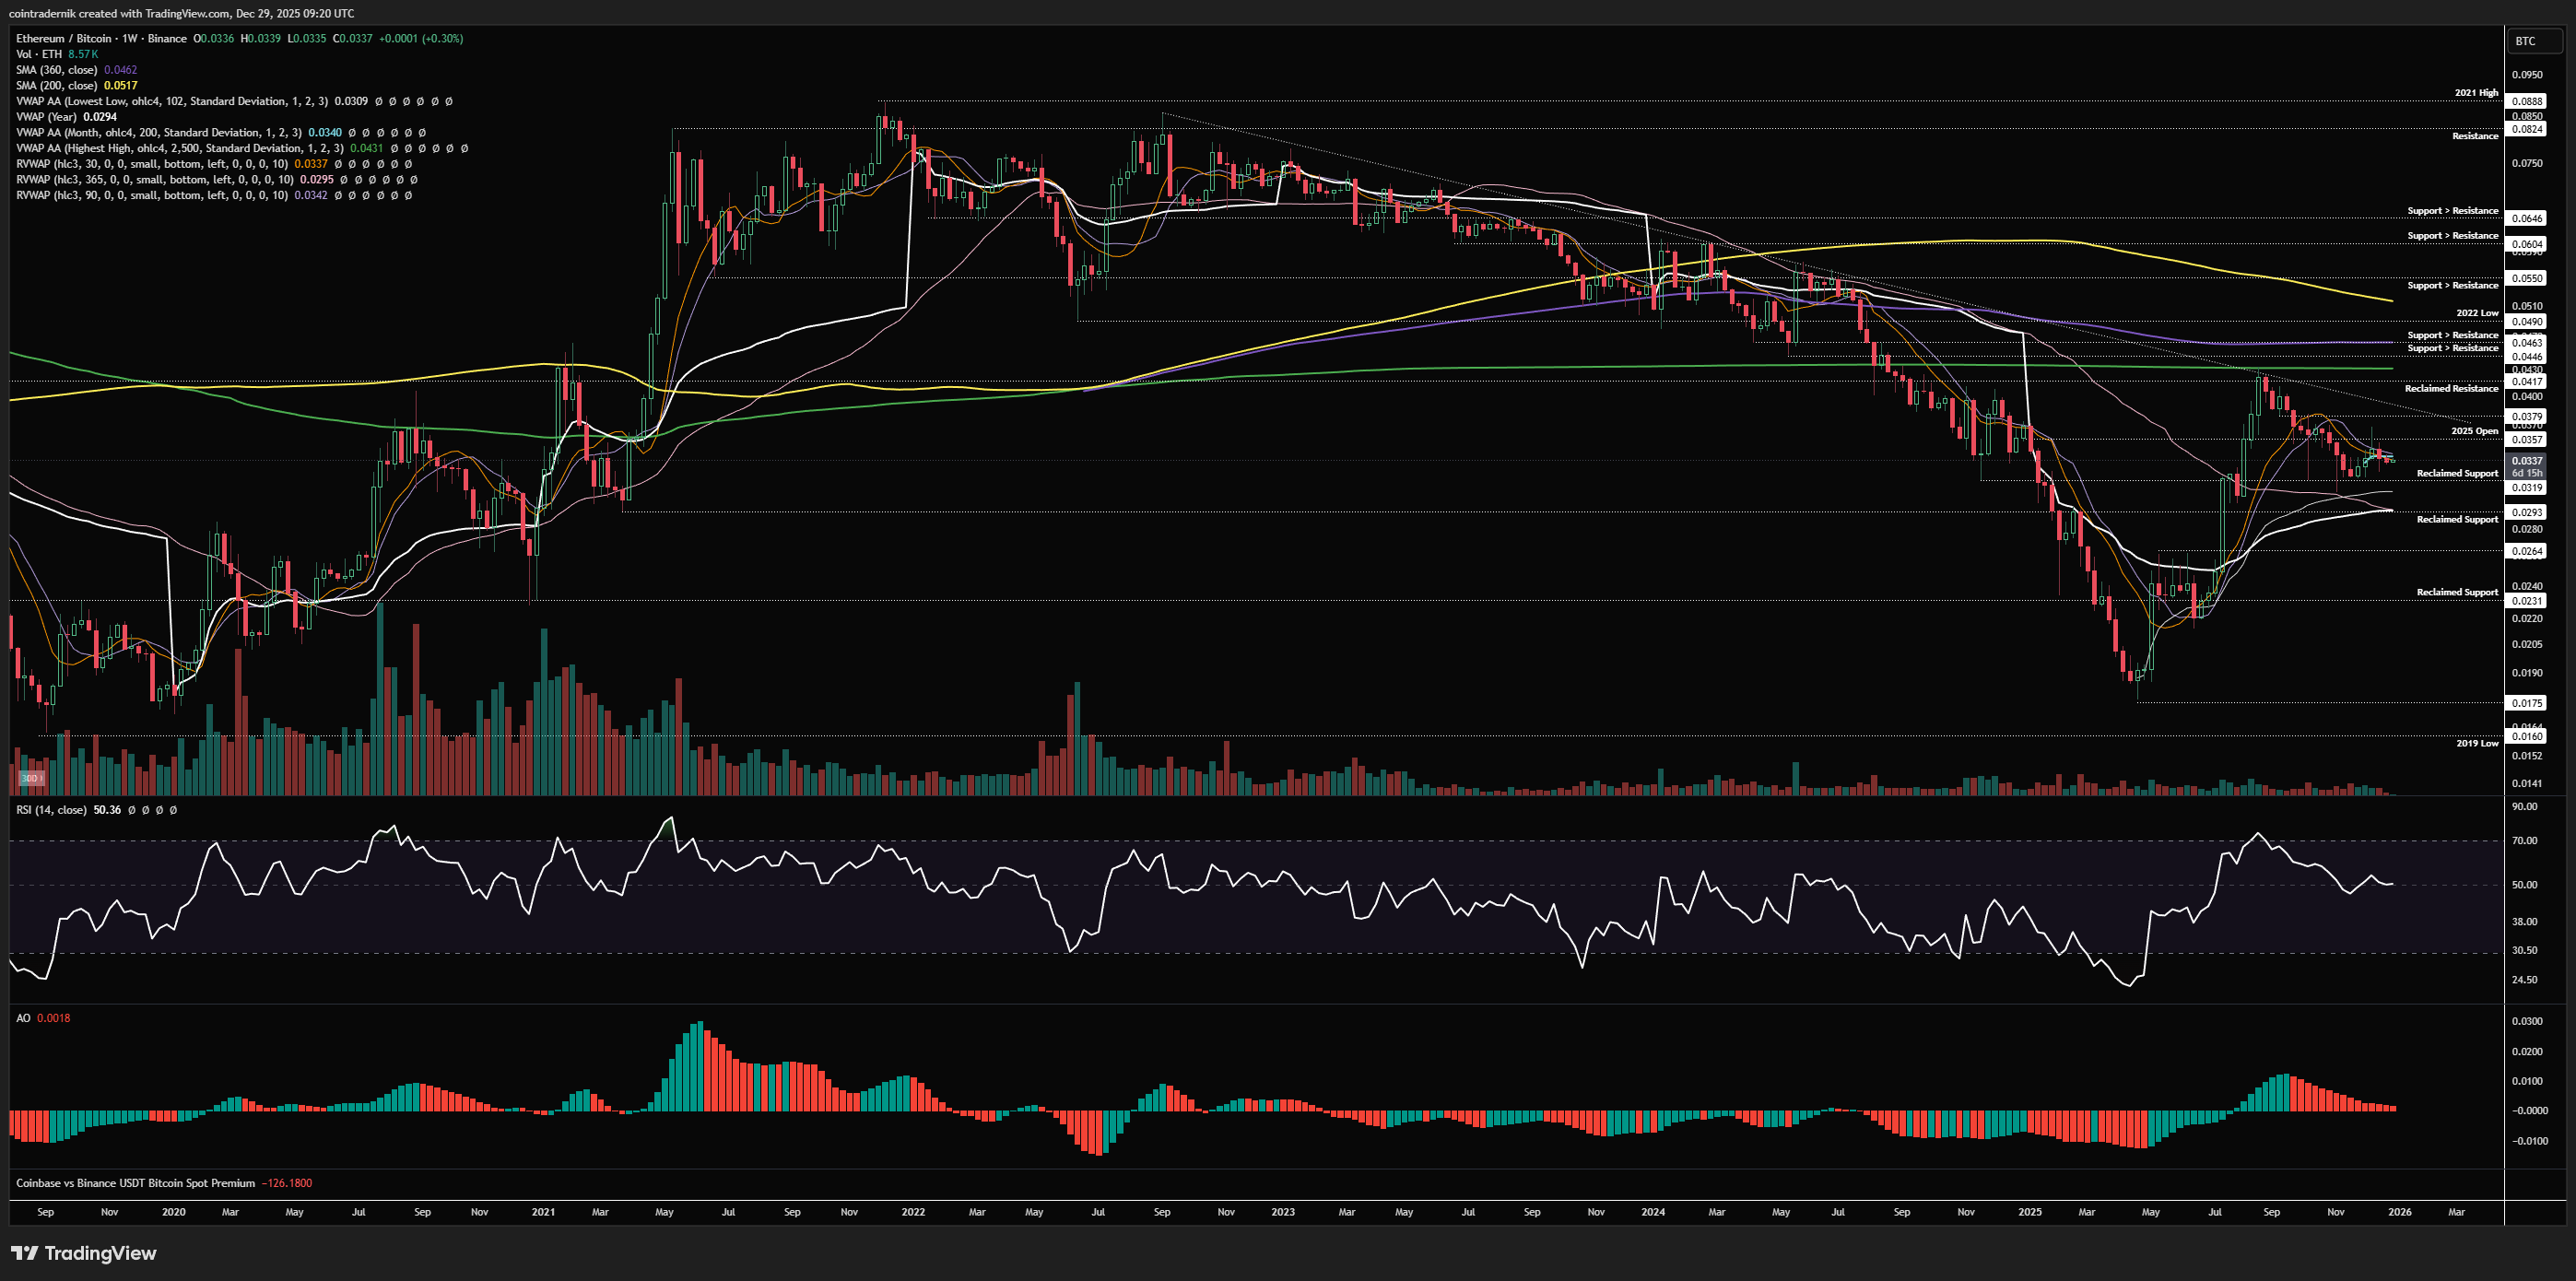This screenshot has width=2576, height=1281.
Task: Click the 2025 Open level label
Action: [x=2474, y=431]
